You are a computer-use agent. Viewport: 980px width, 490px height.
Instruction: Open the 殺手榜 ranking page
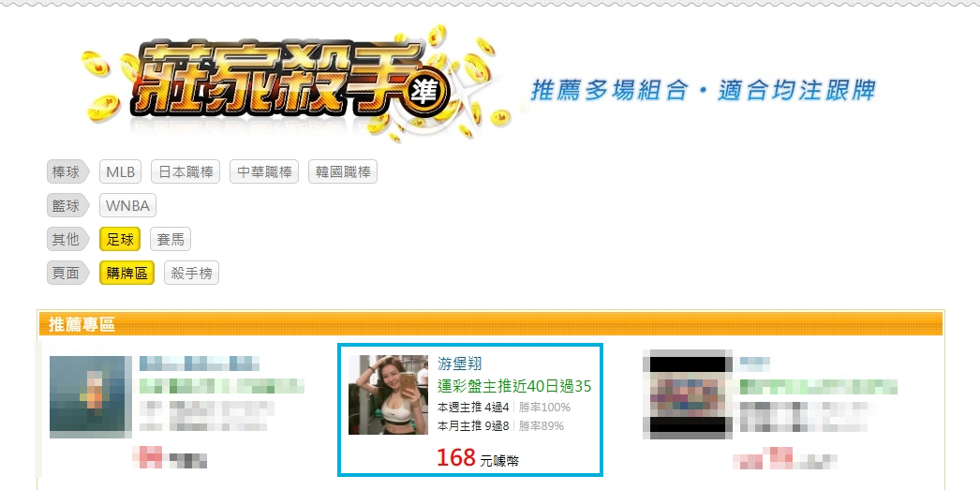[192, 274]
